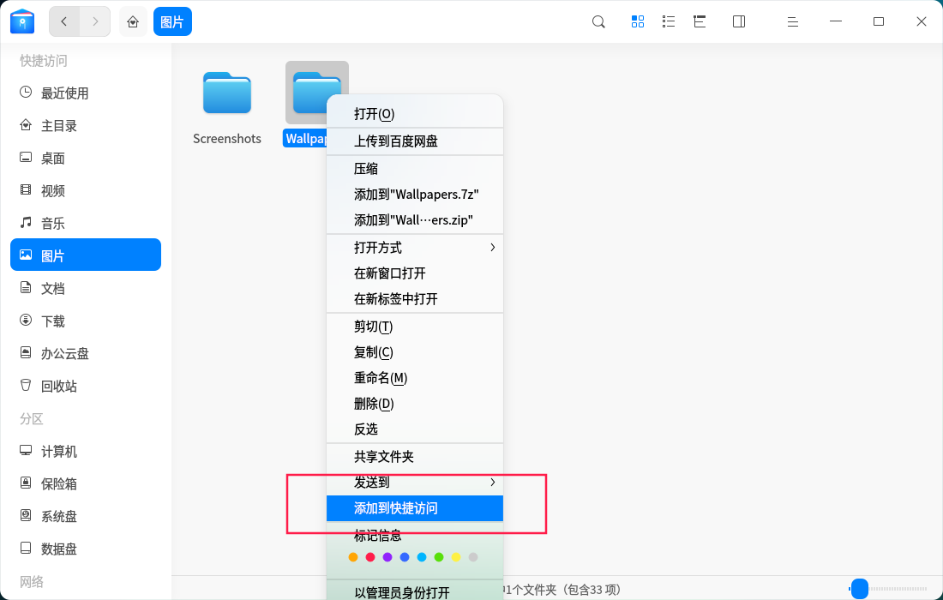Choose 在新窗口打开 menu entry
This screenshot has width=943, height=600.
tap(414, 273)
